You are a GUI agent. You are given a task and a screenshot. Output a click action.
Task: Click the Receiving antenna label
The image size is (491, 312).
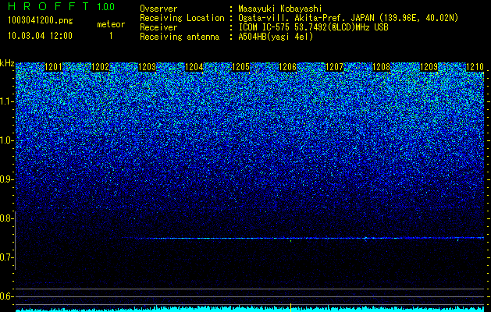point(180,37)
